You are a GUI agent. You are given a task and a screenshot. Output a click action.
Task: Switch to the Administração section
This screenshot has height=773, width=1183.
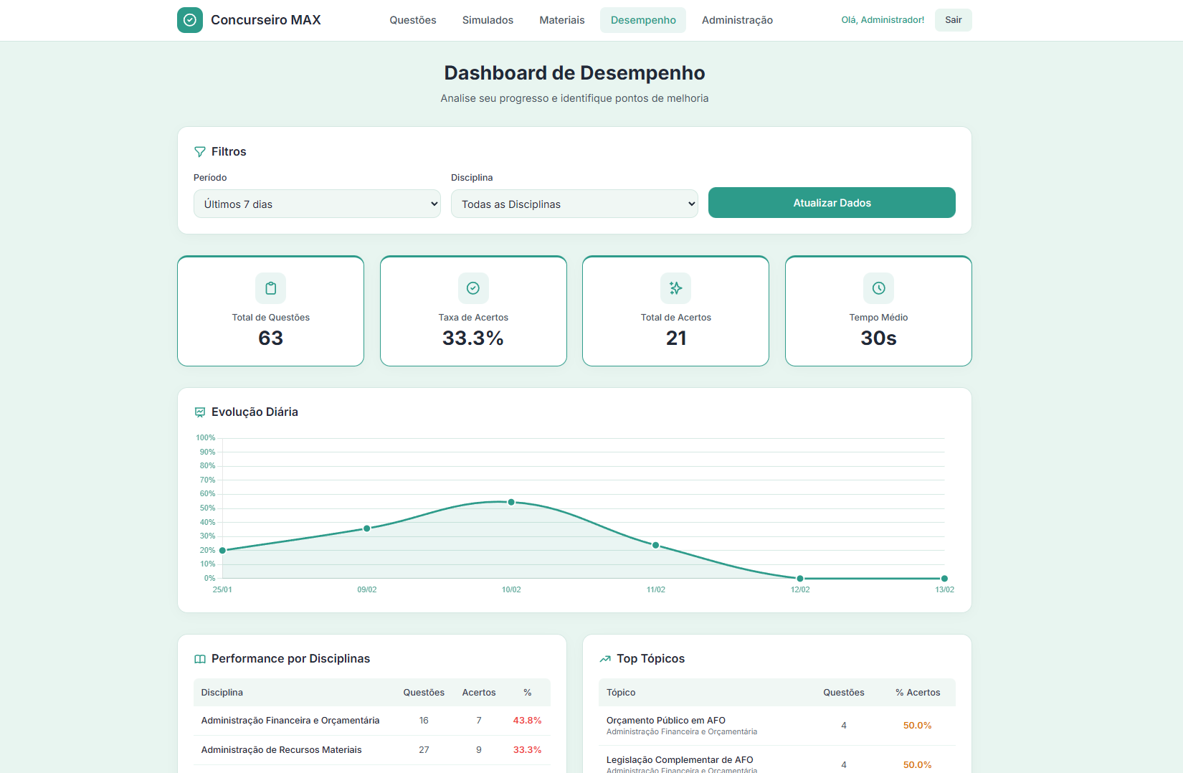[x=737, y=20]
